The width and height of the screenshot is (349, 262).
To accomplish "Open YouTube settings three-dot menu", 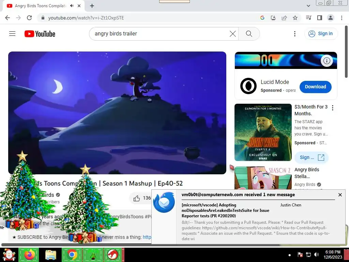I will tap(295, 34).
